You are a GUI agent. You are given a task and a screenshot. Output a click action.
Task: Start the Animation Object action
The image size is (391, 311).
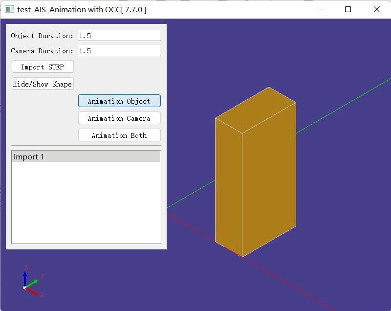point(119,101)
